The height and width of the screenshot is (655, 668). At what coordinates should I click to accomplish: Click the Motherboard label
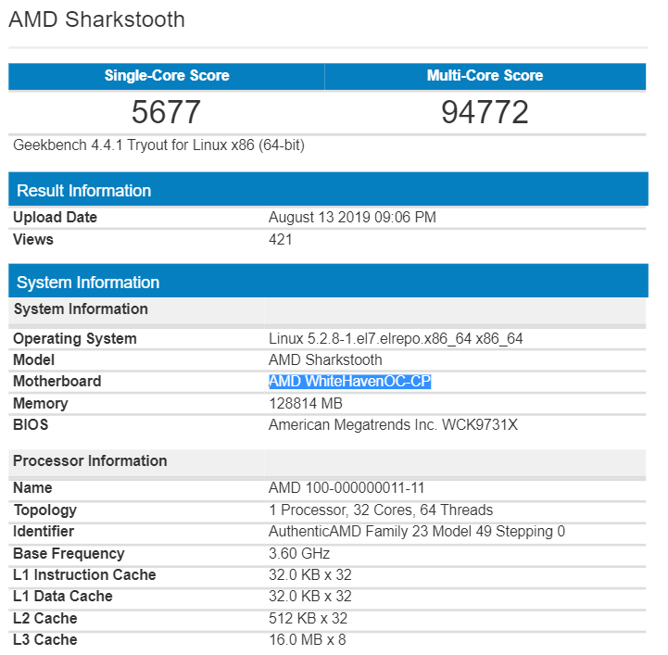pos(57,381)
